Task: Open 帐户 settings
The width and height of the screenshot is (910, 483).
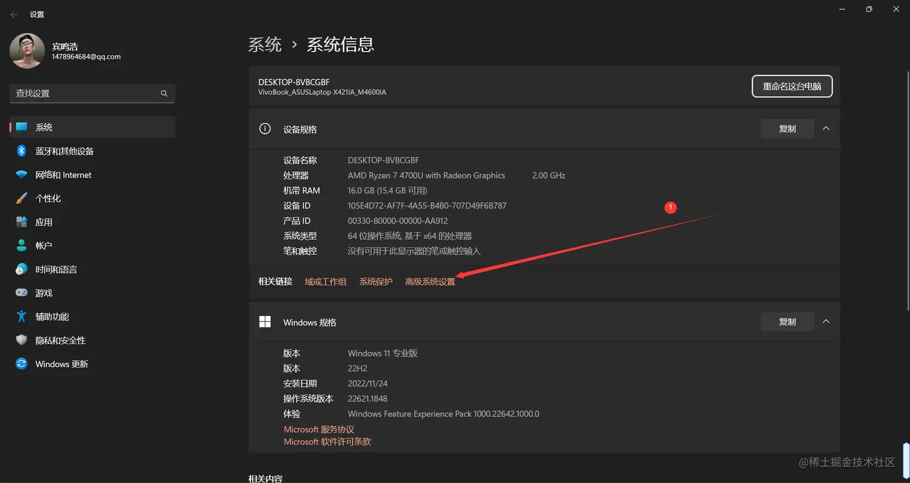Action: 93,246
